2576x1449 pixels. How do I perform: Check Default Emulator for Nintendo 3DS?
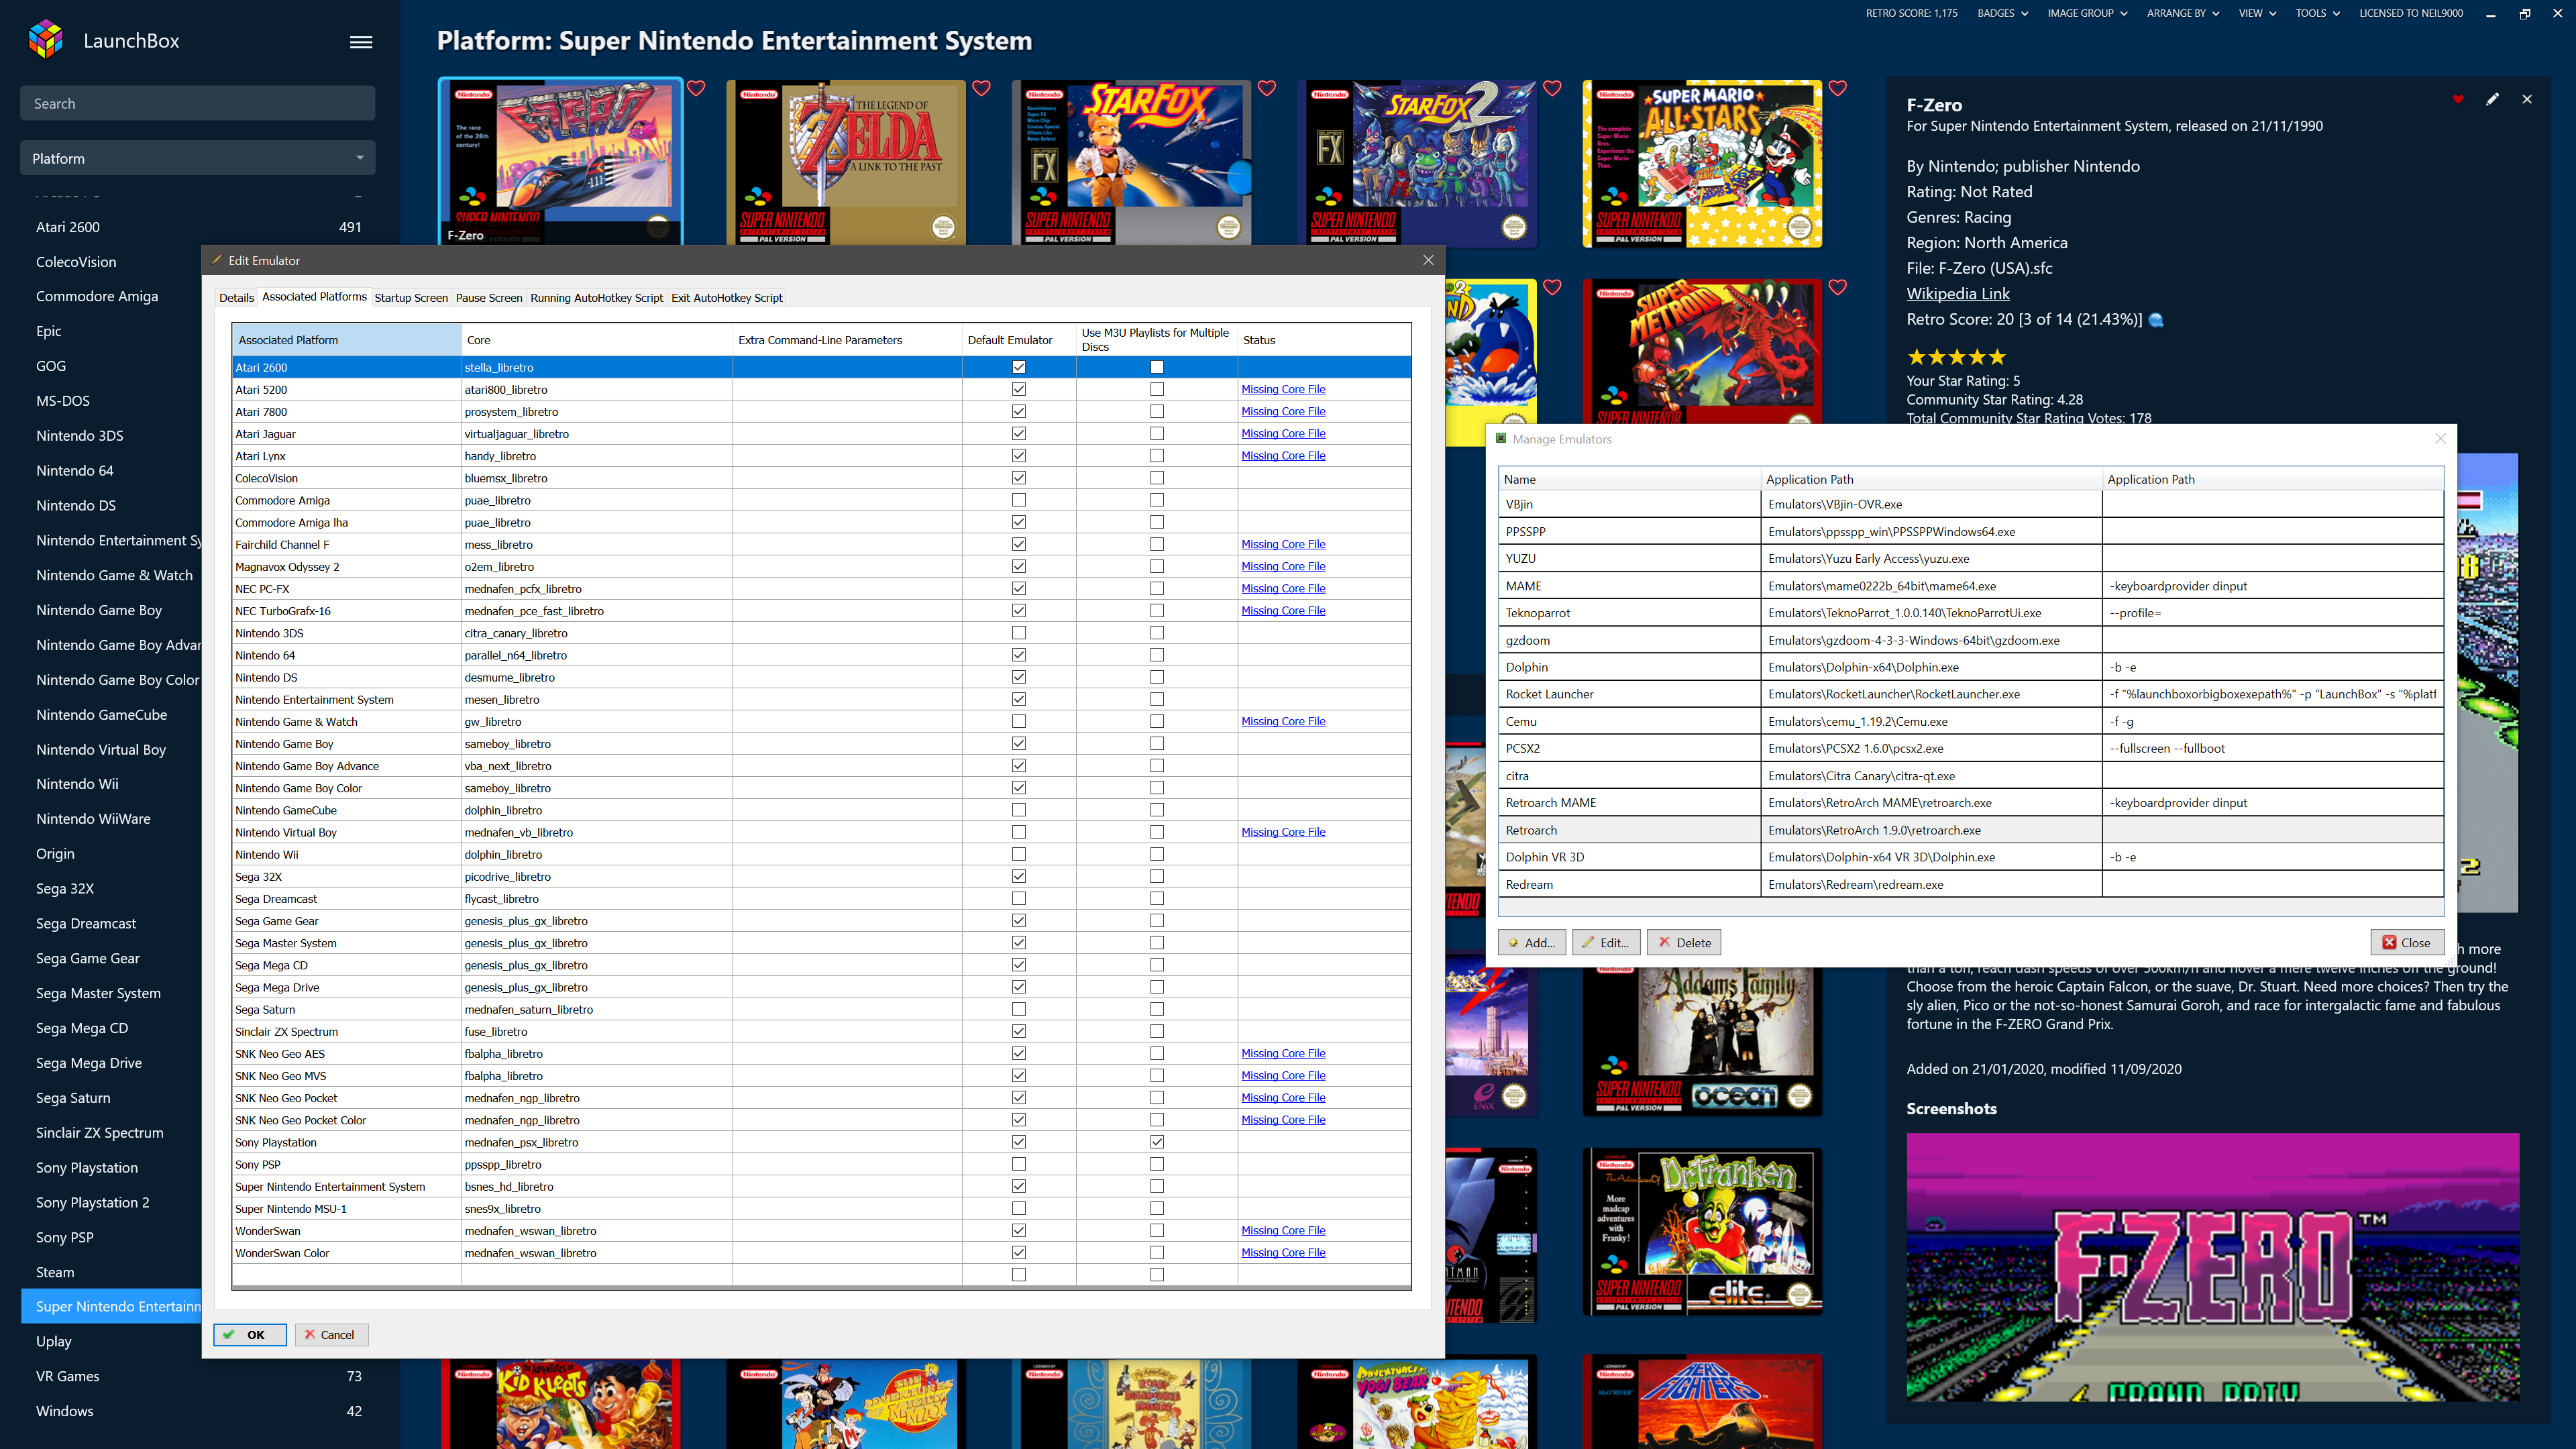1018,633
